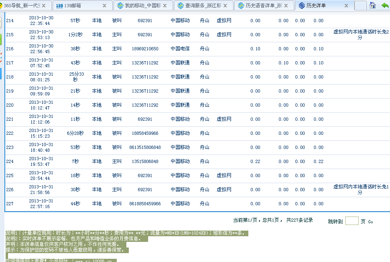Click record number 227 in the table
Screen dimensions: 390x262
(x=10, y=204)
